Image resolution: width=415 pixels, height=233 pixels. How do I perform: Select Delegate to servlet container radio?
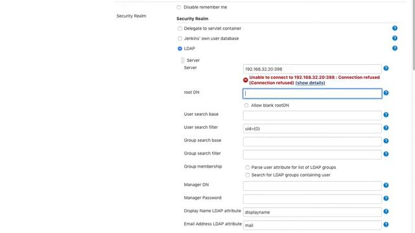180,28
